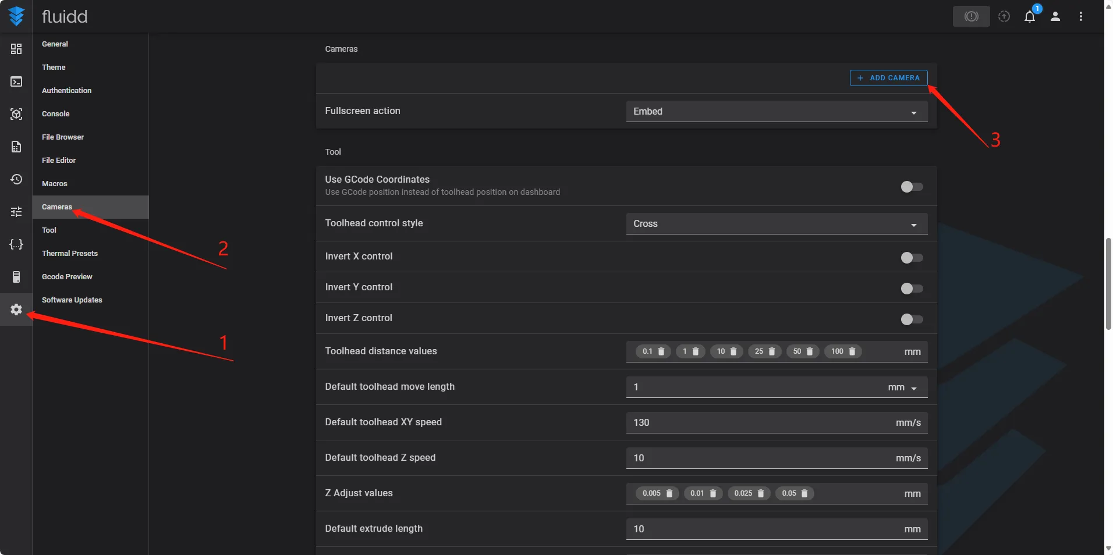Open the Toolhead control style dropdown

click(x=776, y=224)
